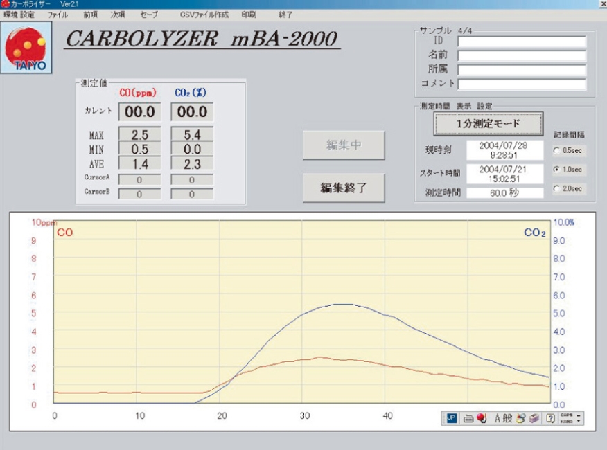Open the IME dictionary tool icon
Image resolution: width=607 pixels, height=450 pixels.
point(534,418)
